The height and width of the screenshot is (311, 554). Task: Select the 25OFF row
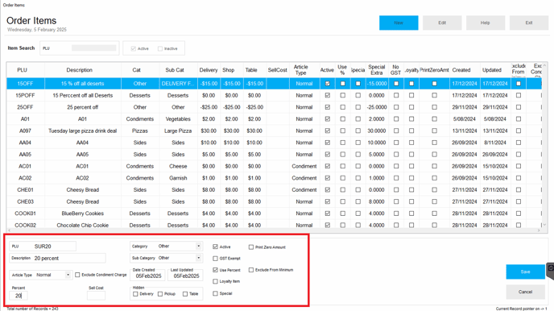pyautogui.click(x=274, y=107)
